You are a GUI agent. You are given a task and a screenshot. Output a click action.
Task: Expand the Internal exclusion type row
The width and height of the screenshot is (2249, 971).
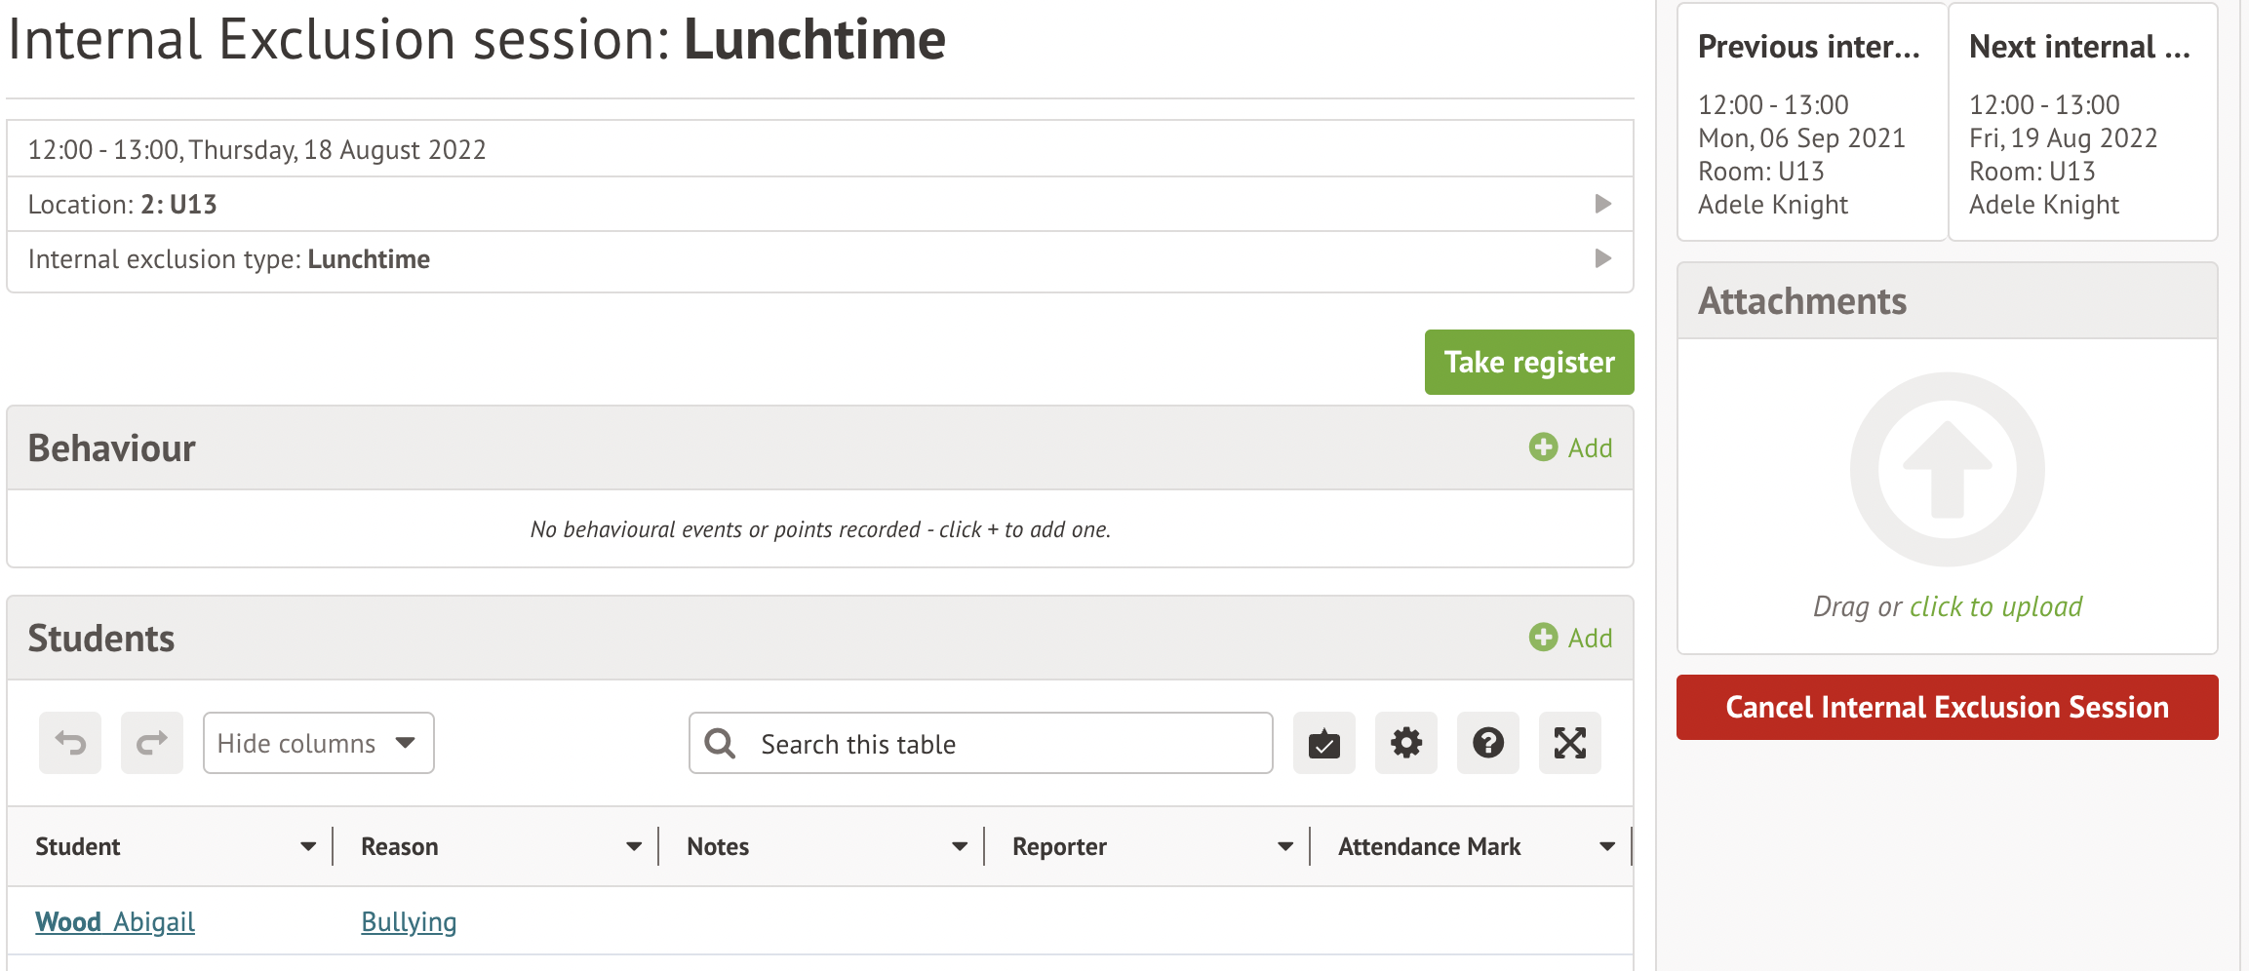(1602, 258)
